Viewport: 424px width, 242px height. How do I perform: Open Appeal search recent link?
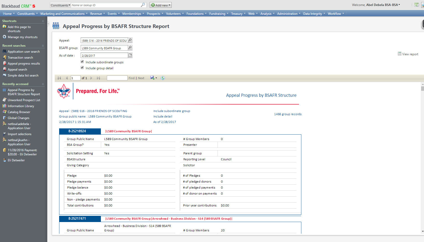pyautogui.click(x=17, y=69)
